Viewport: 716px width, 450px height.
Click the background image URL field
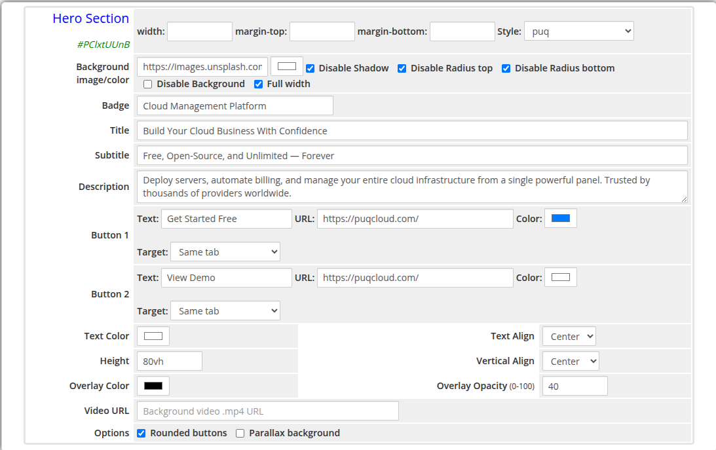click(x=202, y=67)
